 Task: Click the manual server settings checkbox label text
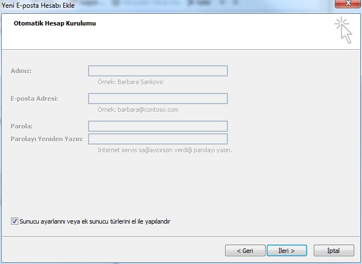(x=94, y=221)
